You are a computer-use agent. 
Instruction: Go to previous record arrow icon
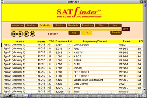20,34
